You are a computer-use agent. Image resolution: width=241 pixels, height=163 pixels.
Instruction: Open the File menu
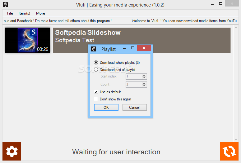(x=10, y=13)
